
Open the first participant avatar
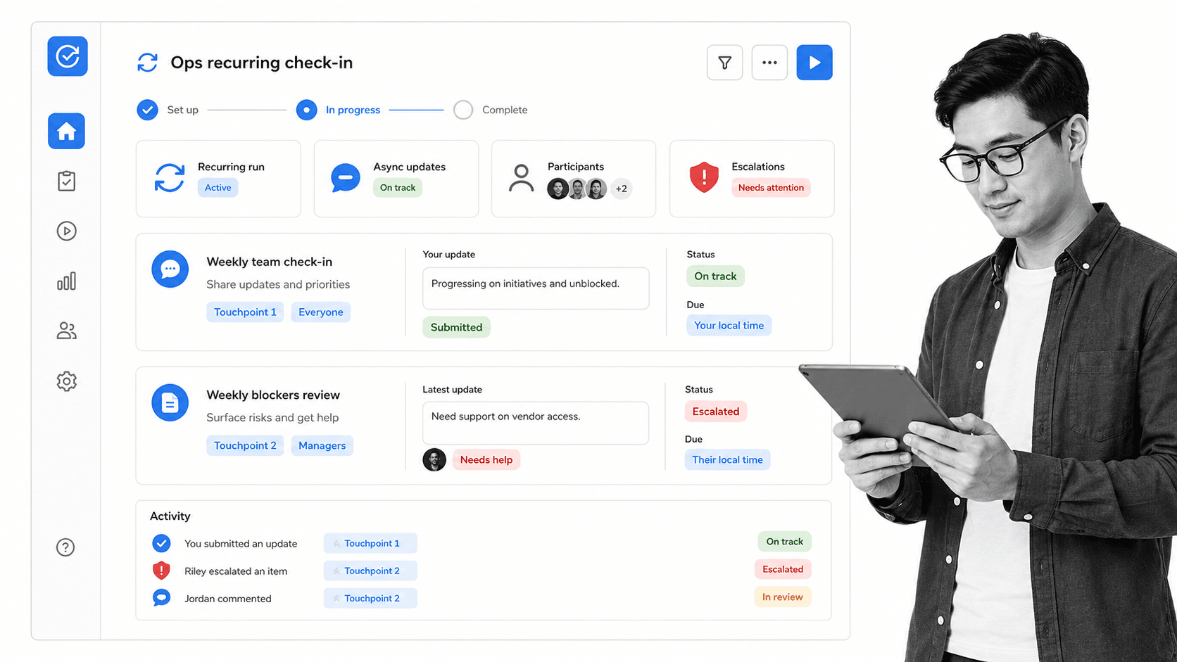click(x=558, y=189)
